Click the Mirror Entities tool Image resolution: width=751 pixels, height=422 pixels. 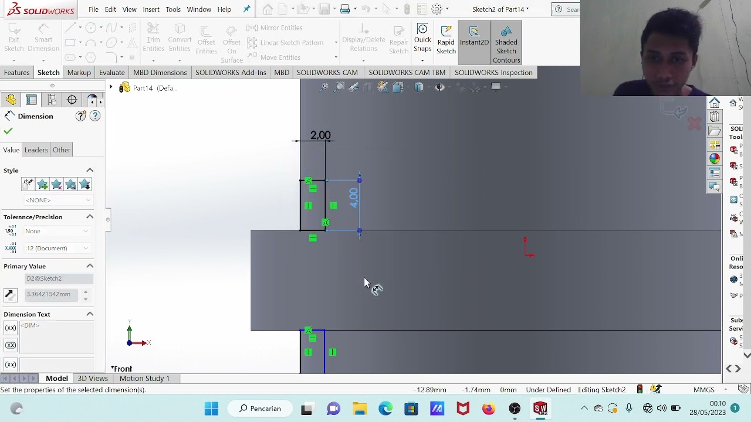[x=275, y=28]
